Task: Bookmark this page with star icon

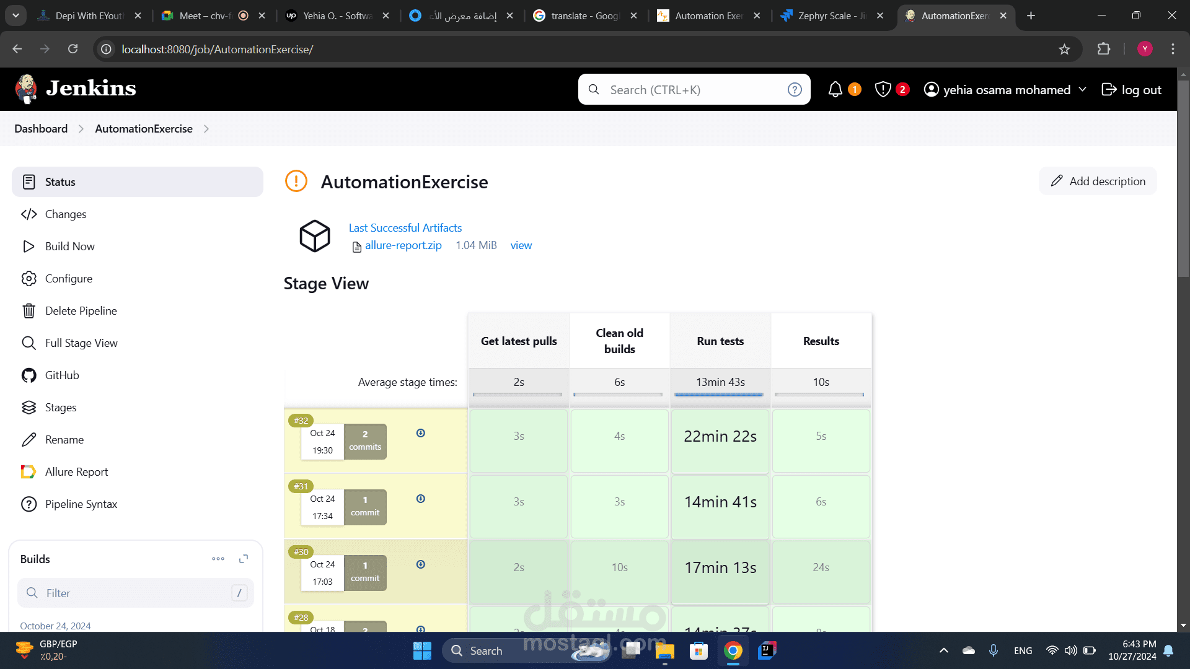Action: pos(1064,49)
